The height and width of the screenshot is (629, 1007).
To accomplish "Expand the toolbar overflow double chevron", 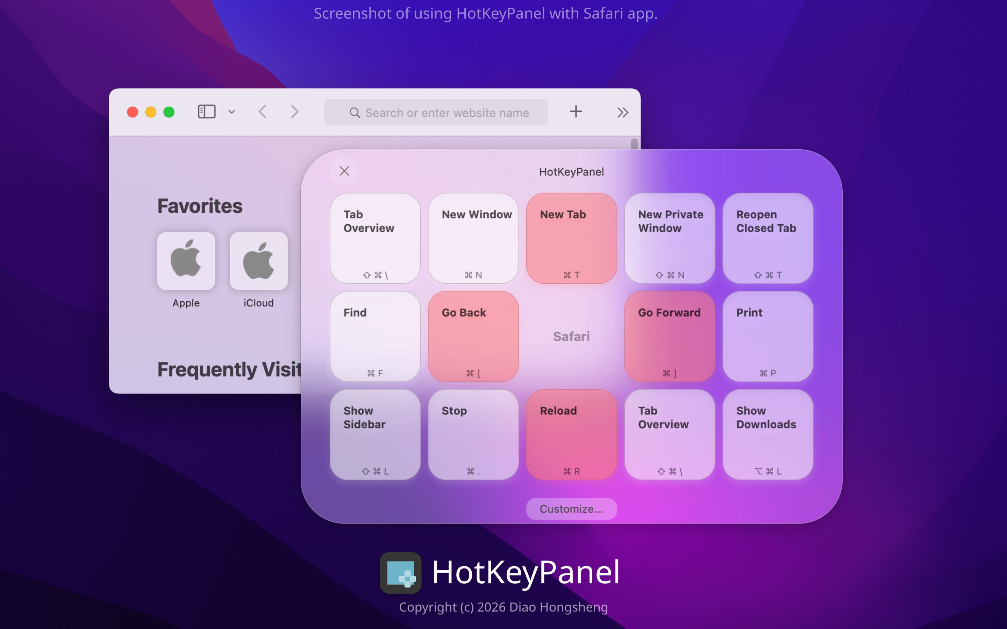I will tap(622, 112).
